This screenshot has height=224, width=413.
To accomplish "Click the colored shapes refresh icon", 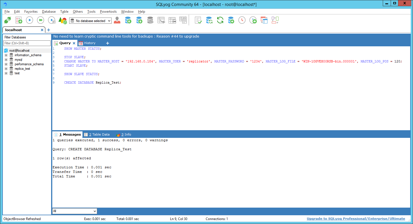I will (x=62, y=20).
